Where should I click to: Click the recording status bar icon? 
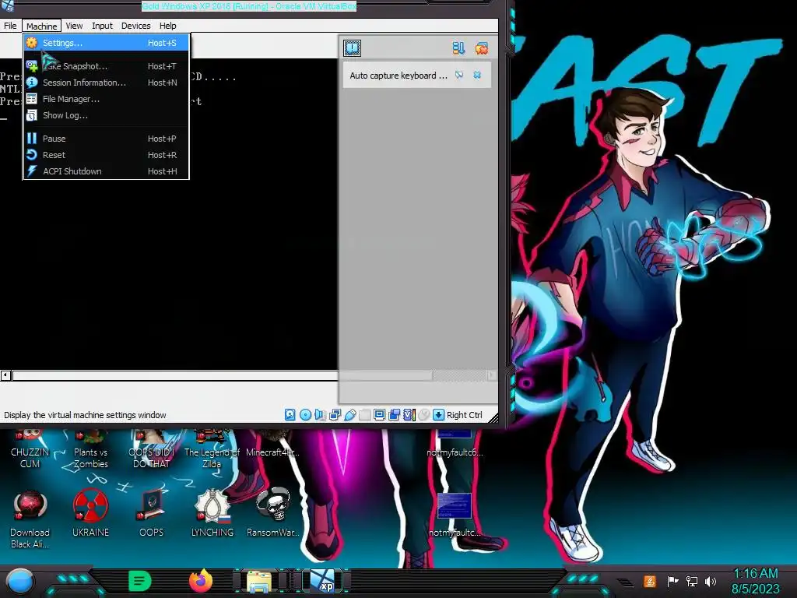tap(394, 415)
